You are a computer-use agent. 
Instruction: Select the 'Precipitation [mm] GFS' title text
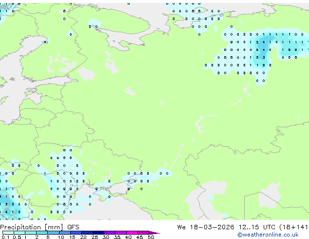(39, 227)
